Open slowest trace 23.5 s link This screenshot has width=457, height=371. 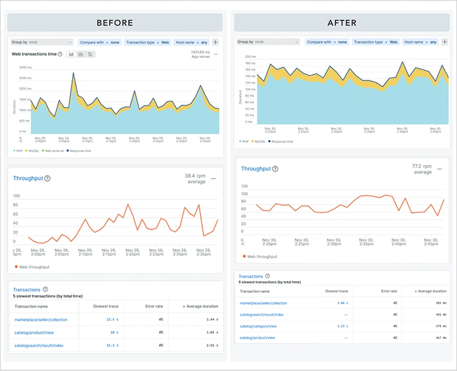click(112, 320)
